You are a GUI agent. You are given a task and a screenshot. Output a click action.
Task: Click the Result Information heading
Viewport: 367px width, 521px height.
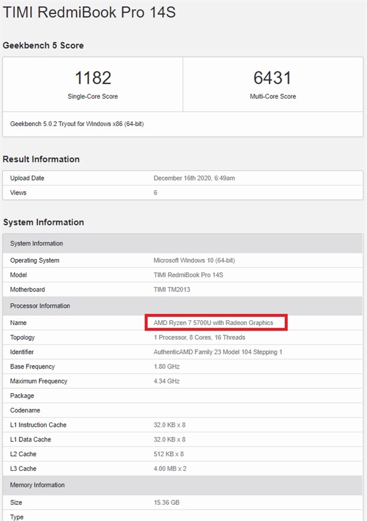point(41,159)
